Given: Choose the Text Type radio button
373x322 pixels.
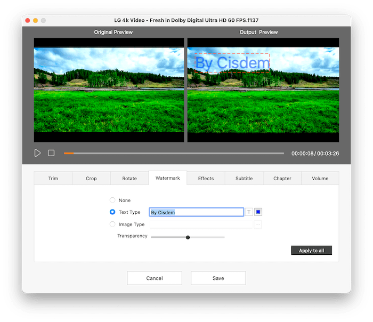Looking at the screenshot, I should coord(112,212).
